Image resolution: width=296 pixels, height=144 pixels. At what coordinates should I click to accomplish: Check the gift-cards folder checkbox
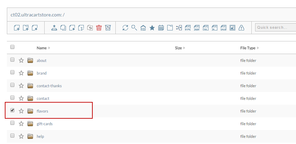[12, 123]
